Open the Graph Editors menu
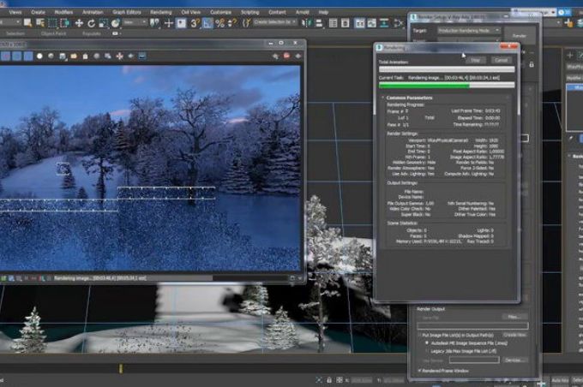This screenshot has height=387, width=583. [x=127, y=12]
